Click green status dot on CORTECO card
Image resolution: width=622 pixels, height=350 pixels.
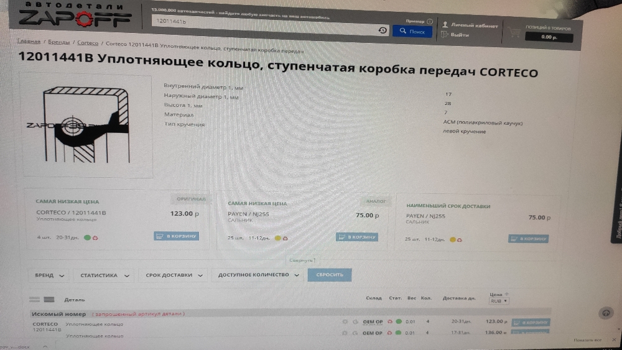click(x=87, y=237)
